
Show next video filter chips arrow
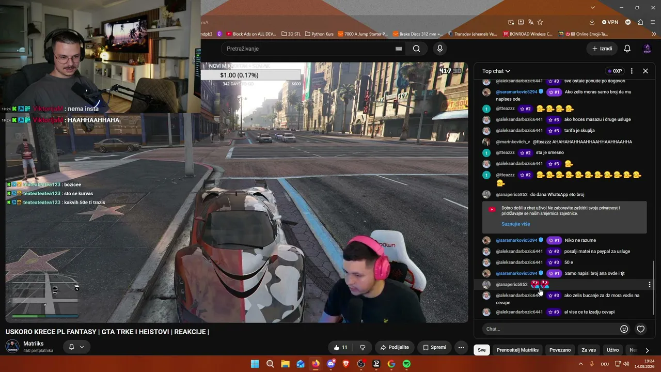647,350
